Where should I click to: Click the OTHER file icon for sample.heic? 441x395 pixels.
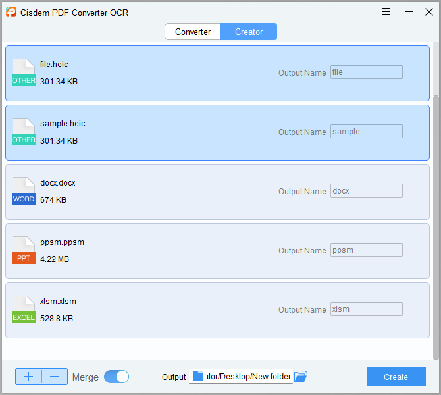pos(24,132)
